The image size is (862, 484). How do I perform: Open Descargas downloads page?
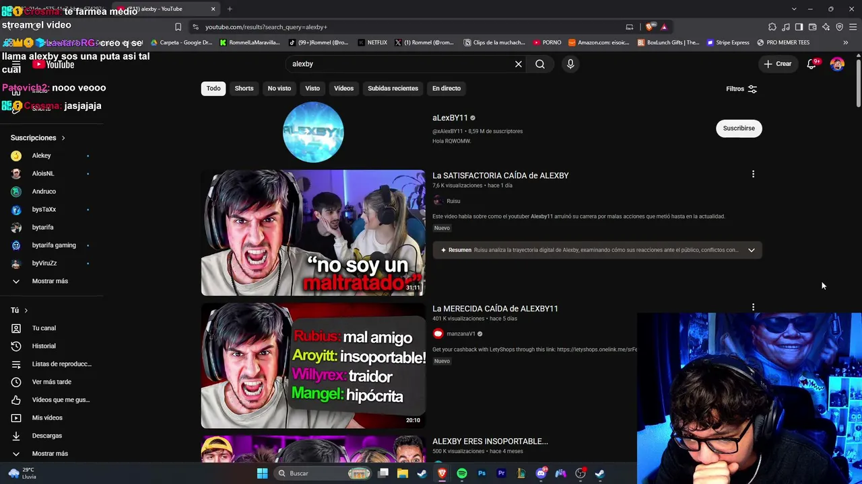tap(46, 436)
